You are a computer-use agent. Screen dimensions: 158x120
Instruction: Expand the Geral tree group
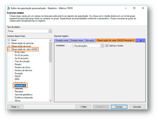pos(9,40)
